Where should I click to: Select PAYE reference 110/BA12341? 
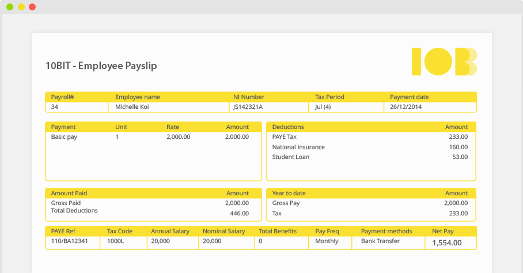[x=69, y=241]
